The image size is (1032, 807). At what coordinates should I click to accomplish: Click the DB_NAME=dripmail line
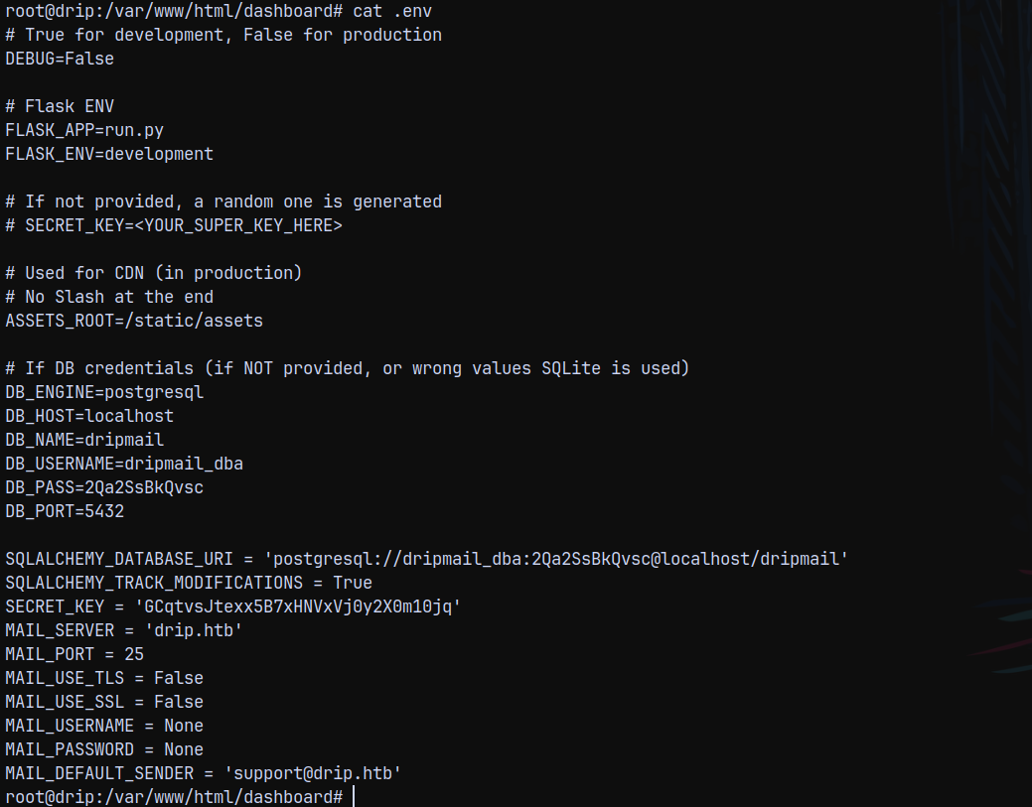[84, 440]
